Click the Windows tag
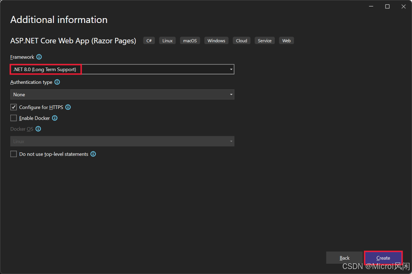This screenshot has width=412, height=274. click(x=216, y=41)
